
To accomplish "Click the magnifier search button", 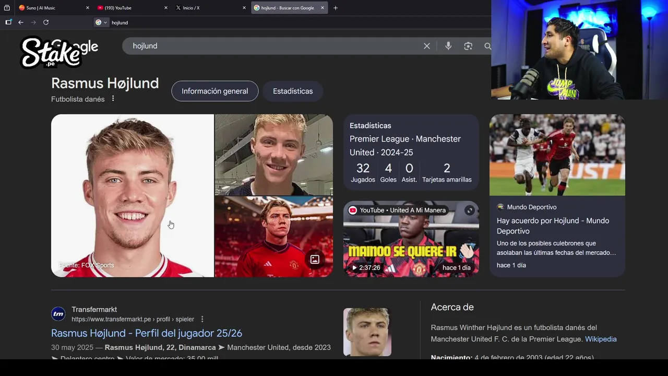I will click(487, 46).
